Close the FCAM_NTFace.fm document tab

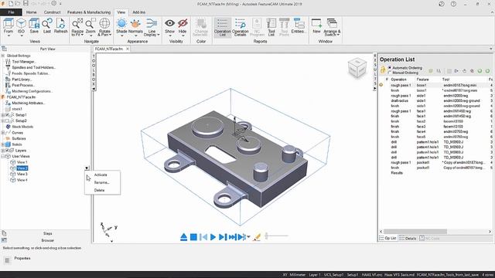pos(128,49)
